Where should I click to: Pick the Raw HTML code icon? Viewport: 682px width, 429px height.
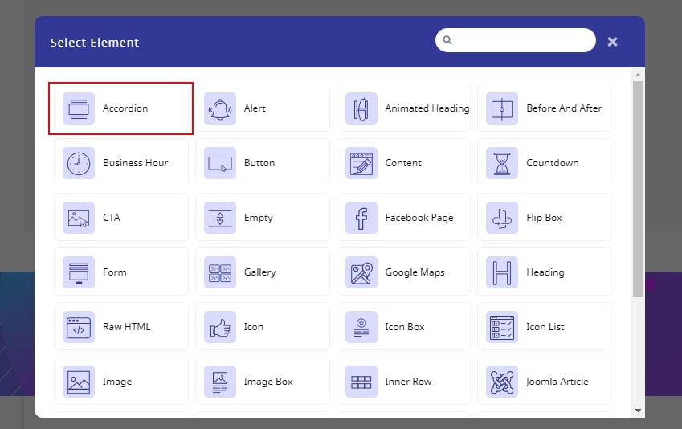79,327
